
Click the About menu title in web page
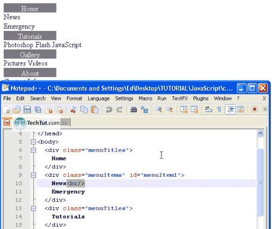pos(30,73)
